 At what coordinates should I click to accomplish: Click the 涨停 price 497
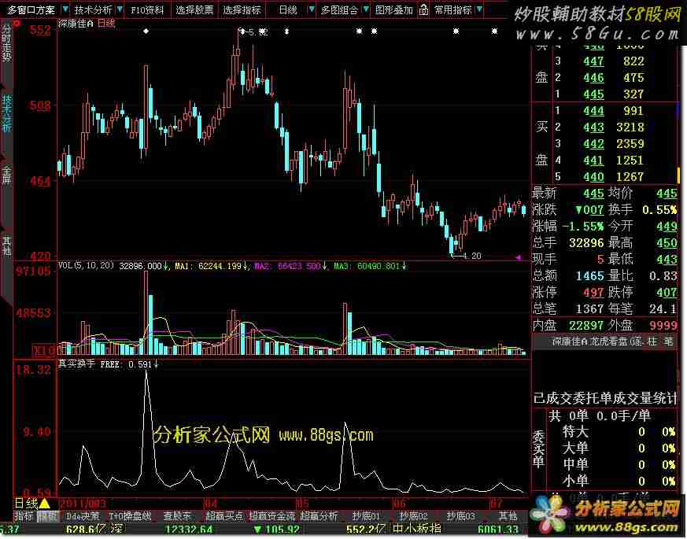(593, 292)
